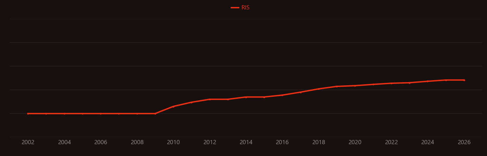The width and height of the screenshot is (487, 156).
Task: Click the 2004 x-axis label
Action: point(64,142)
